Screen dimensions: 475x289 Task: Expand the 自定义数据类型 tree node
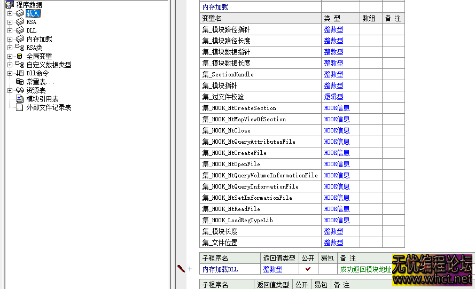click(x=10, y=65)
